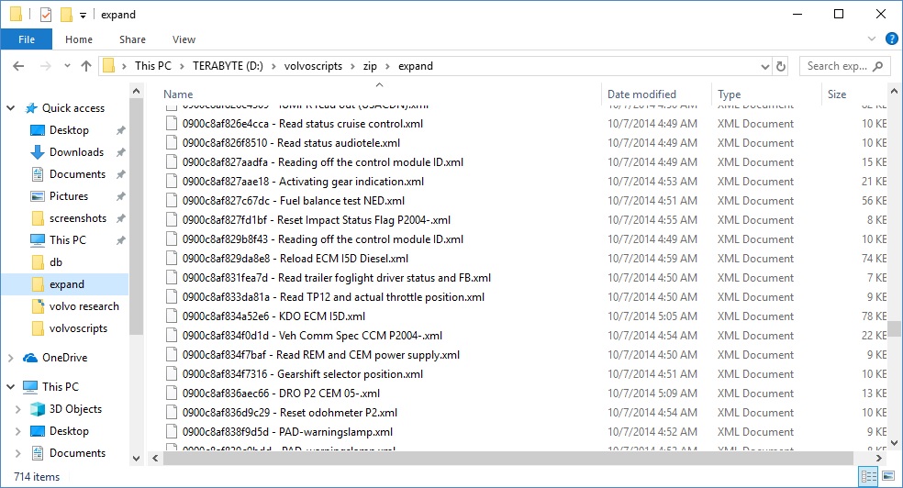Select 'Veh Comm Spec CCM P2004-.xml' file

312,336
